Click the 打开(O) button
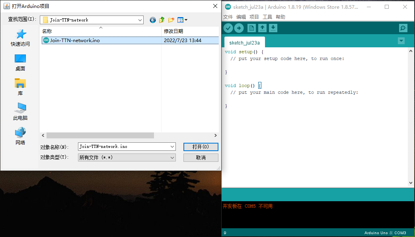Image resolution: width=415 pixels, height=237 pixels. pyautogui.click(x=201, y=147)
